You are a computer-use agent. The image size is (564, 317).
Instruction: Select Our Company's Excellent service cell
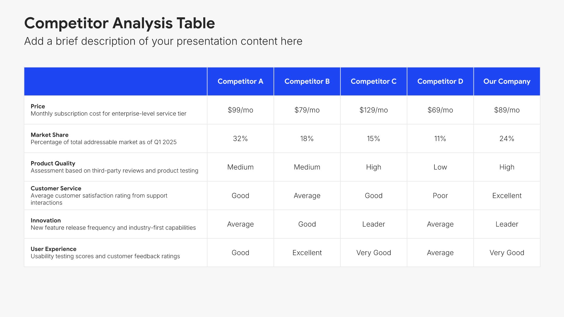tap(507, 195)
